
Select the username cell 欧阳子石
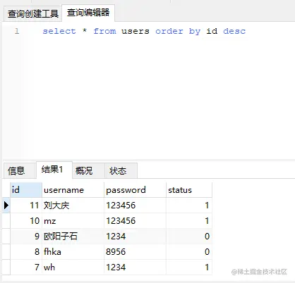point(73,237)
